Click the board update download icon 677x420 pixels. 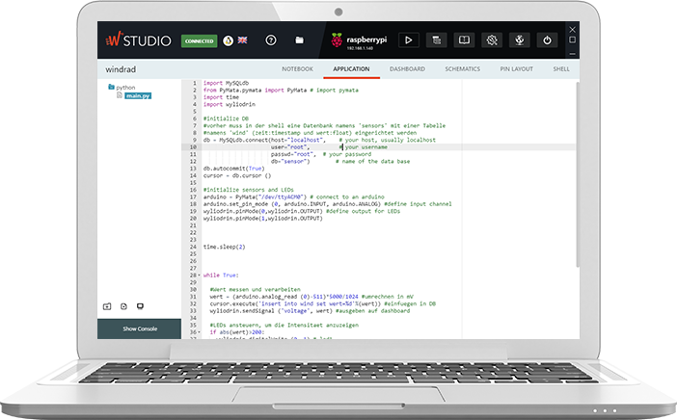tap(519, 40)
